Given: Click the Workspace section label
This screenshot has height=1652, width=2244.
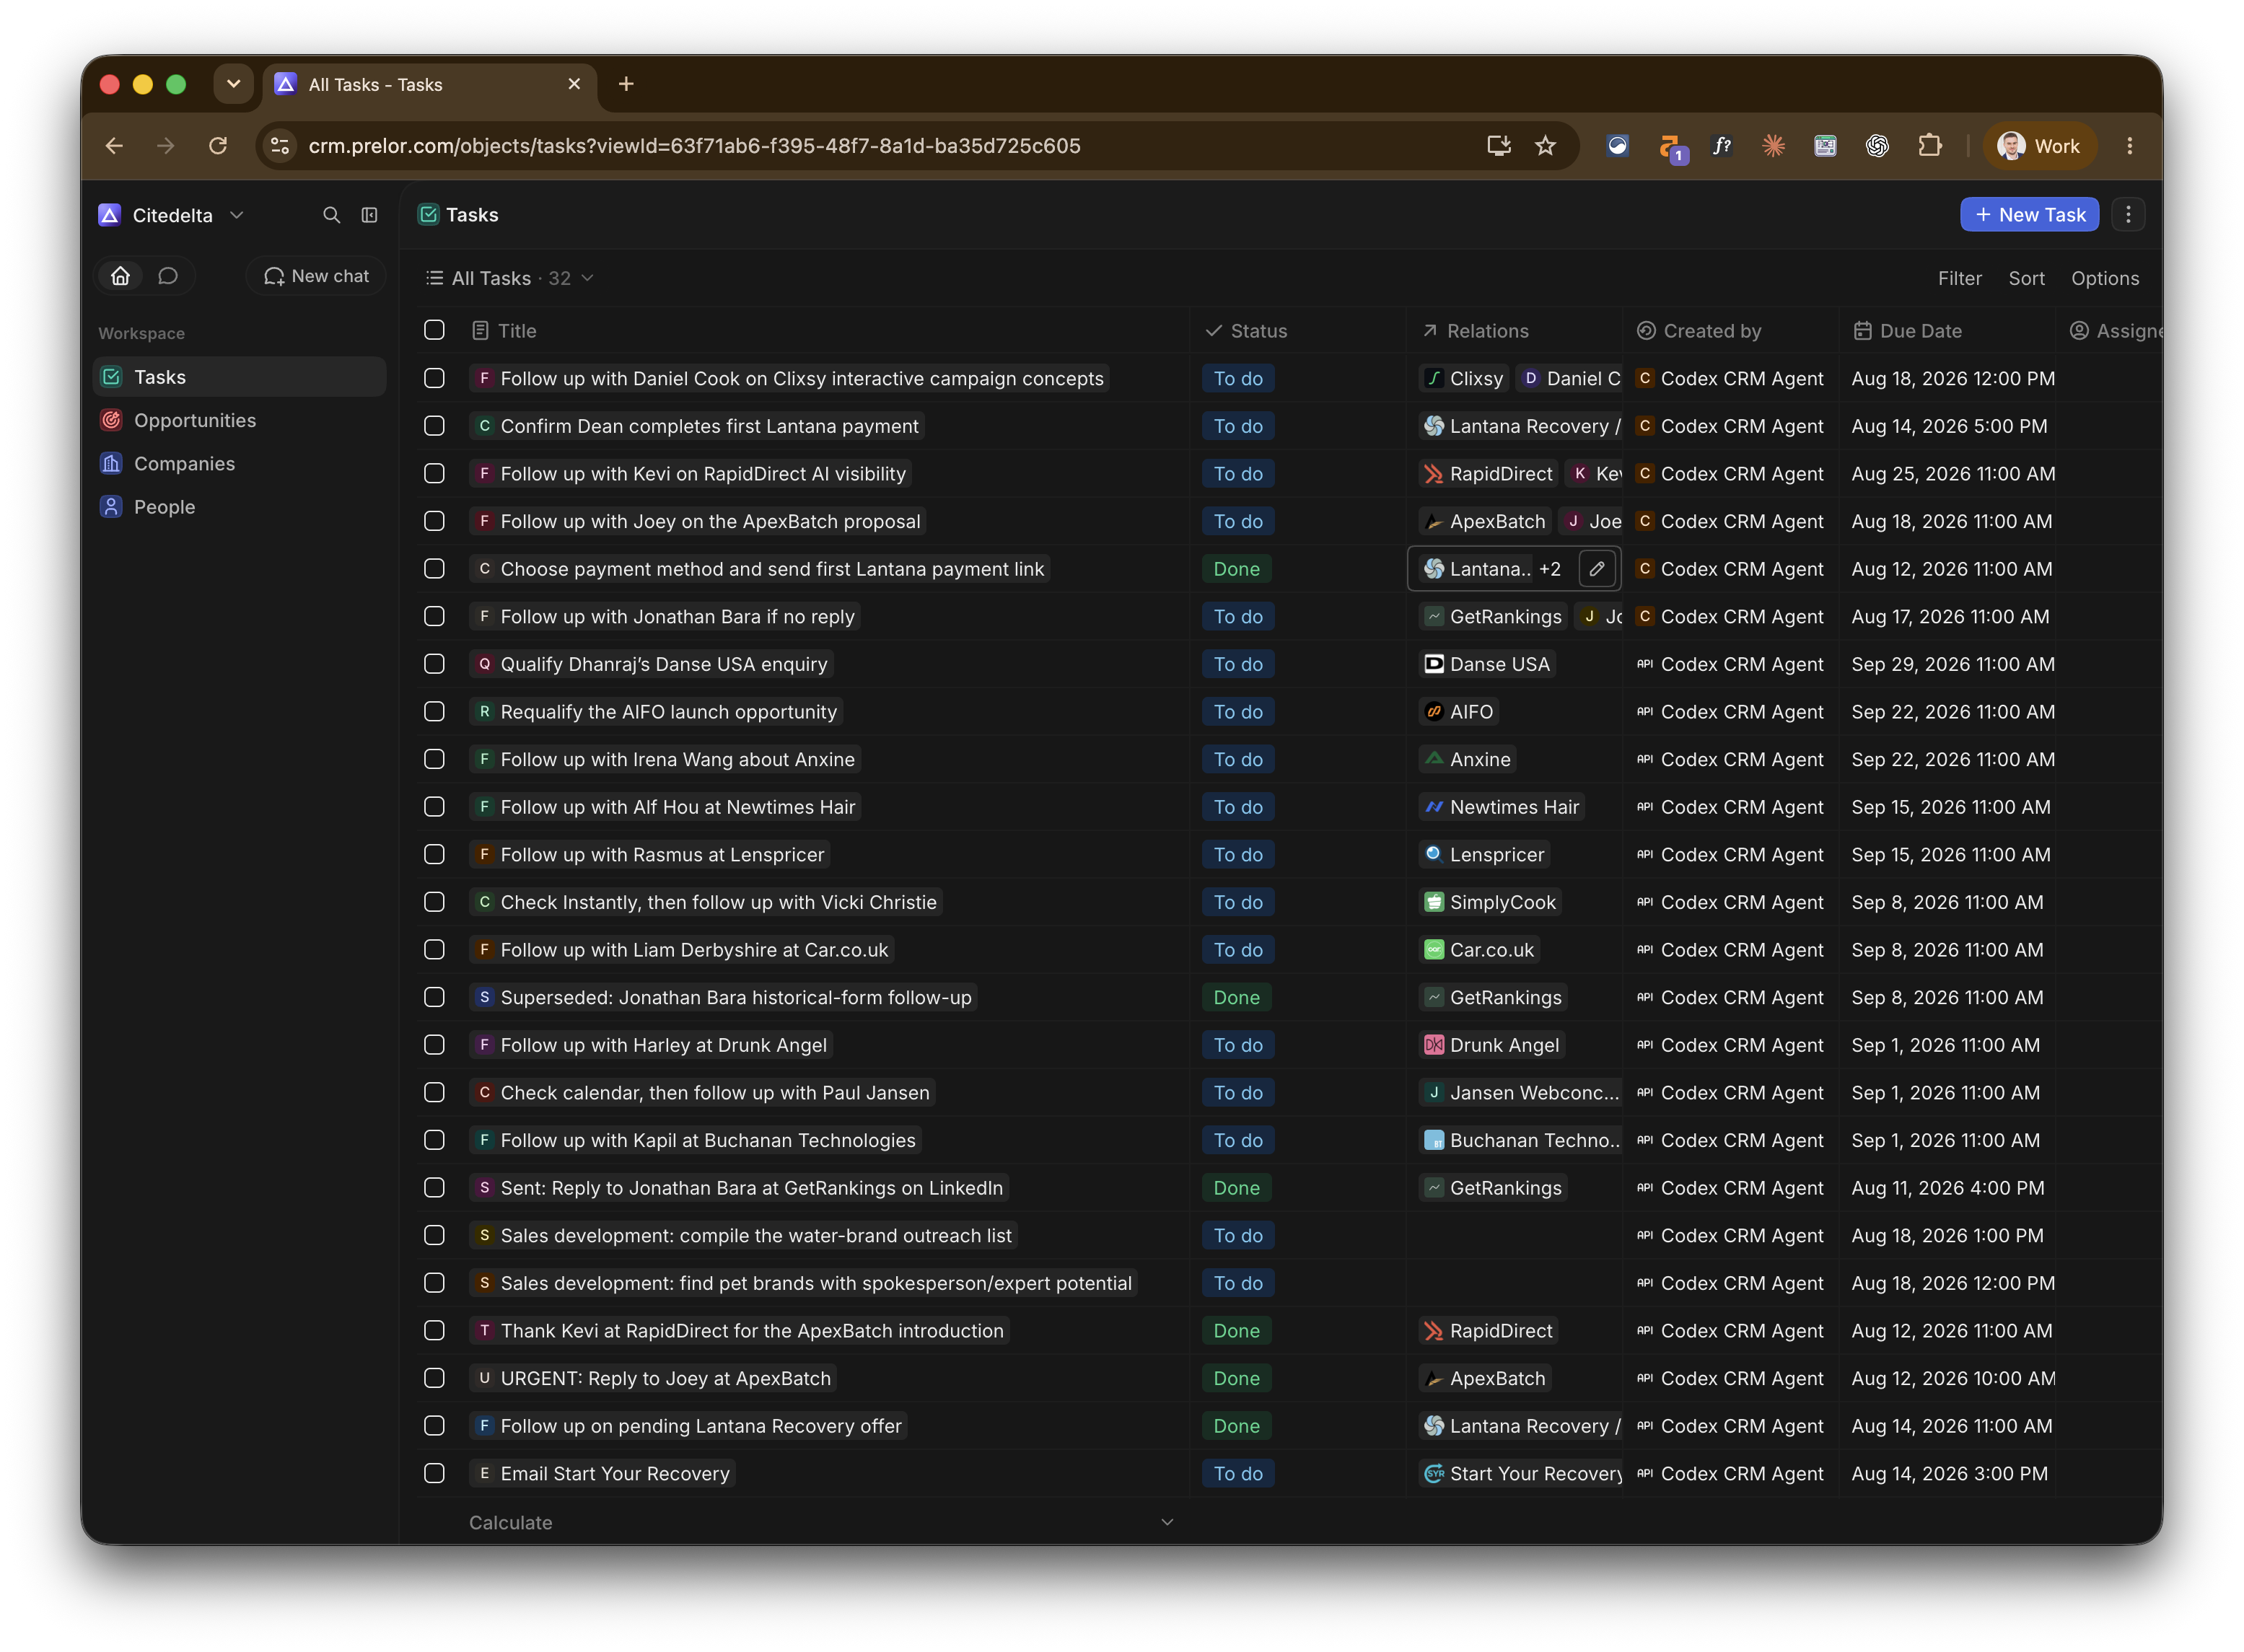Looking at the screenshot, I should point(141,333).
